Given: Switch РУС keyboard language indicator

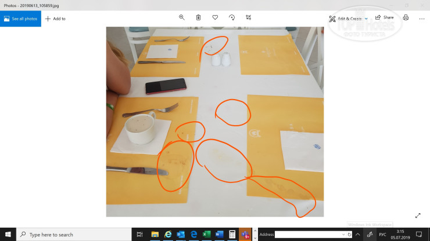Looking at the screenshot, I should pyautogui.click(x=382, y=235).
